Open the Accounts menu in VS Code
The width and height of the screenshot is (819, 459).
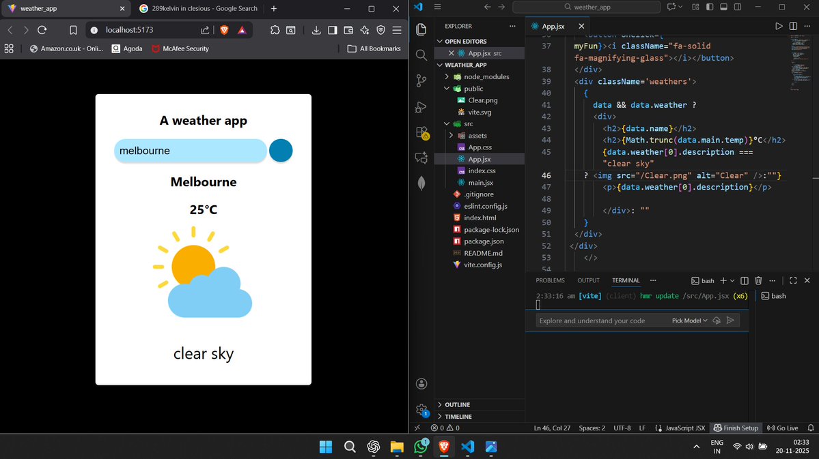421,384
